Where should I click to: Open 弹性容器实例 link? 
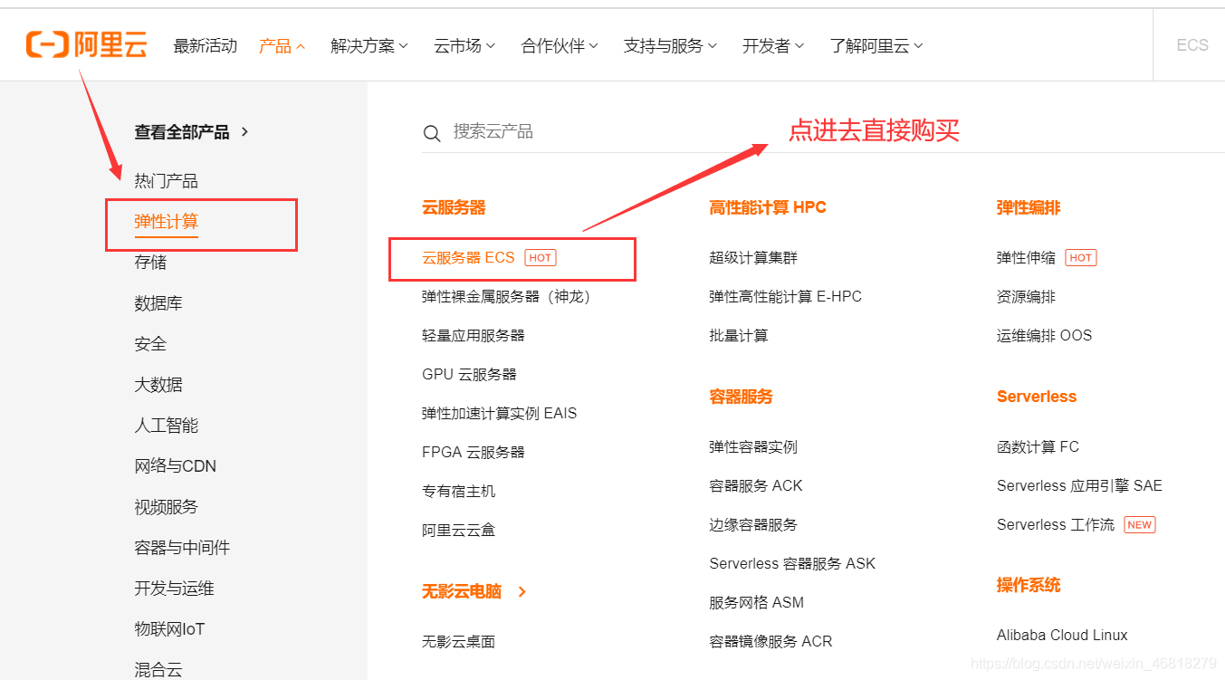[753, 447]
